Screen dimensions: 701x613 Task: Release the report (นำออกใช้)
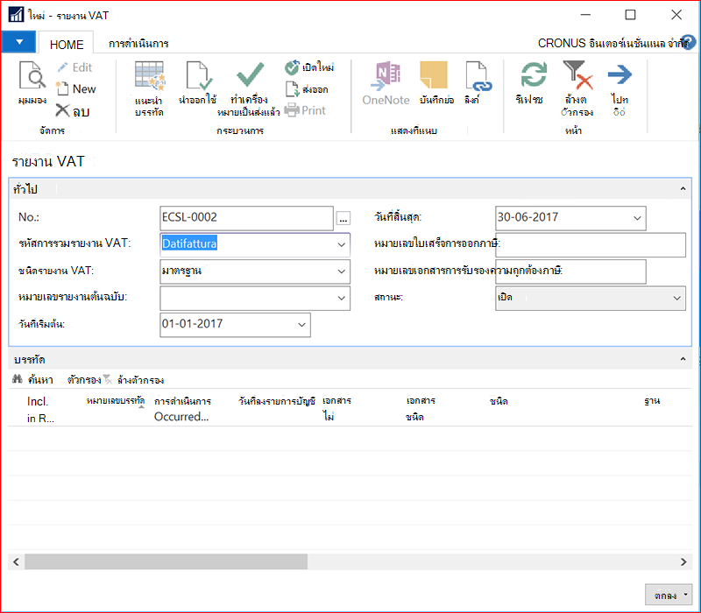click(198, 82)
